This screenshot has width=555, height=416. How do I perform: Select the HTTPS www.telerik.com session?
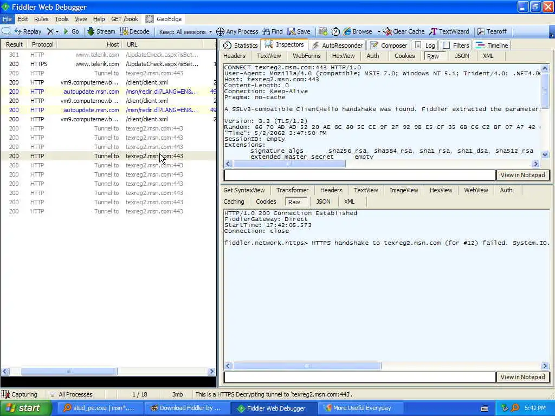[108, 64]
